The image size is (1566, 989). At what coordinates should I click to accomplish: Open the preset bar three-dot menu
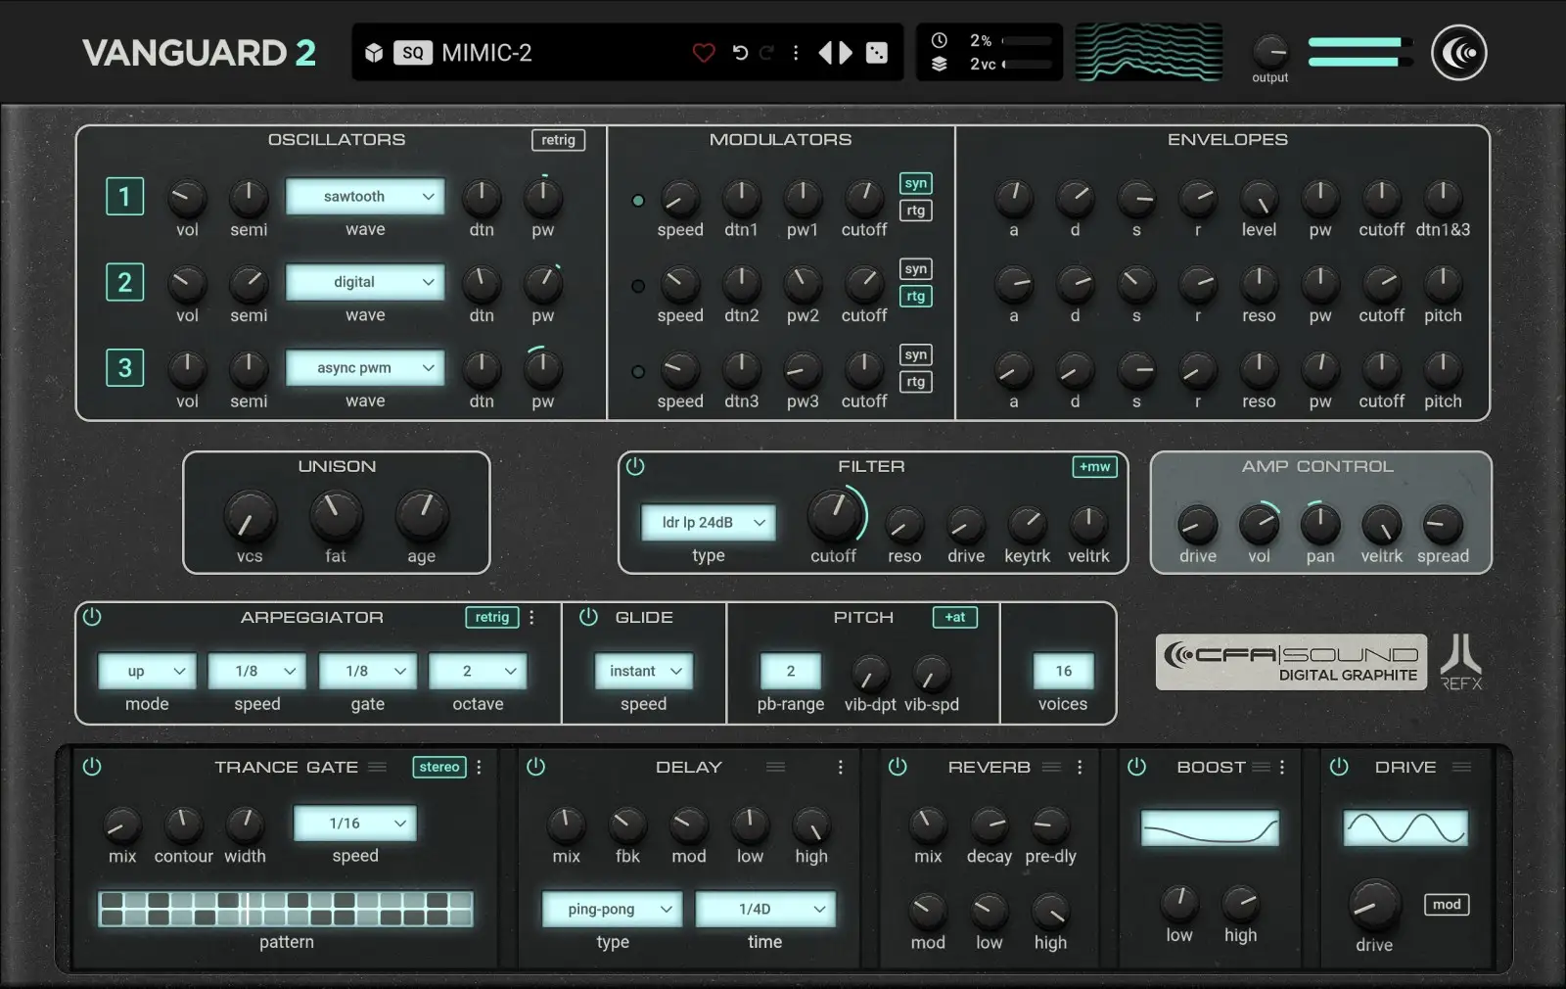tap(796, 53)
